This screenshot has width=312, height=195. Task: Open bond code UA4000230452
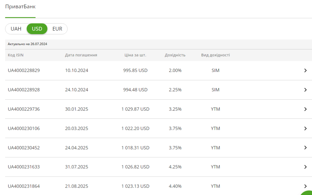[24, 148]
